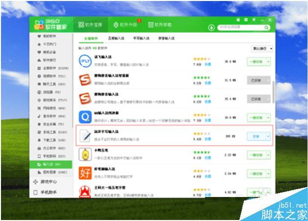Click 投票 link for handwriting input method
This screenshot has height=221, width=308.
tap(207, 139)
